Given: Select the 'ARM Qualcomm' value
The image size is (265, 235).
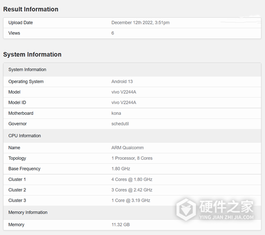Looking at the screenshot, I should pos(128,148).
